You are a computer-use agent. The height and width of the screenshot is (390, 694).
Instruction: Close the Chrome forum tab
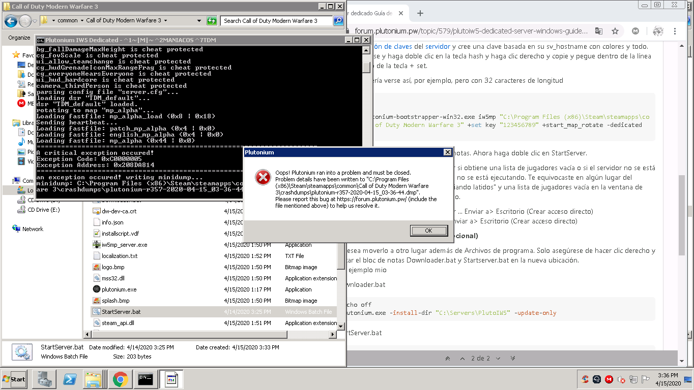[401, 14]
